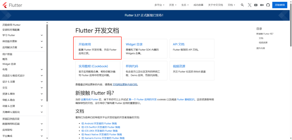Screen dimensions: 292x140
Task: Click the Flutter 3.27 release announcement banner
Action: click(x=144, y=15)
